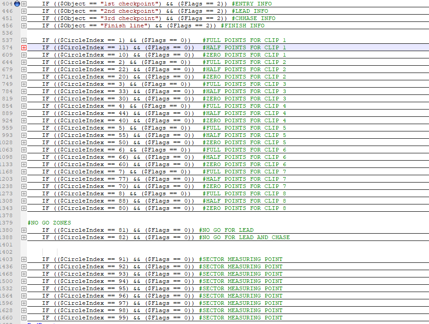
Task: Click line number 536 in the gutter
Action: point(7,33)
